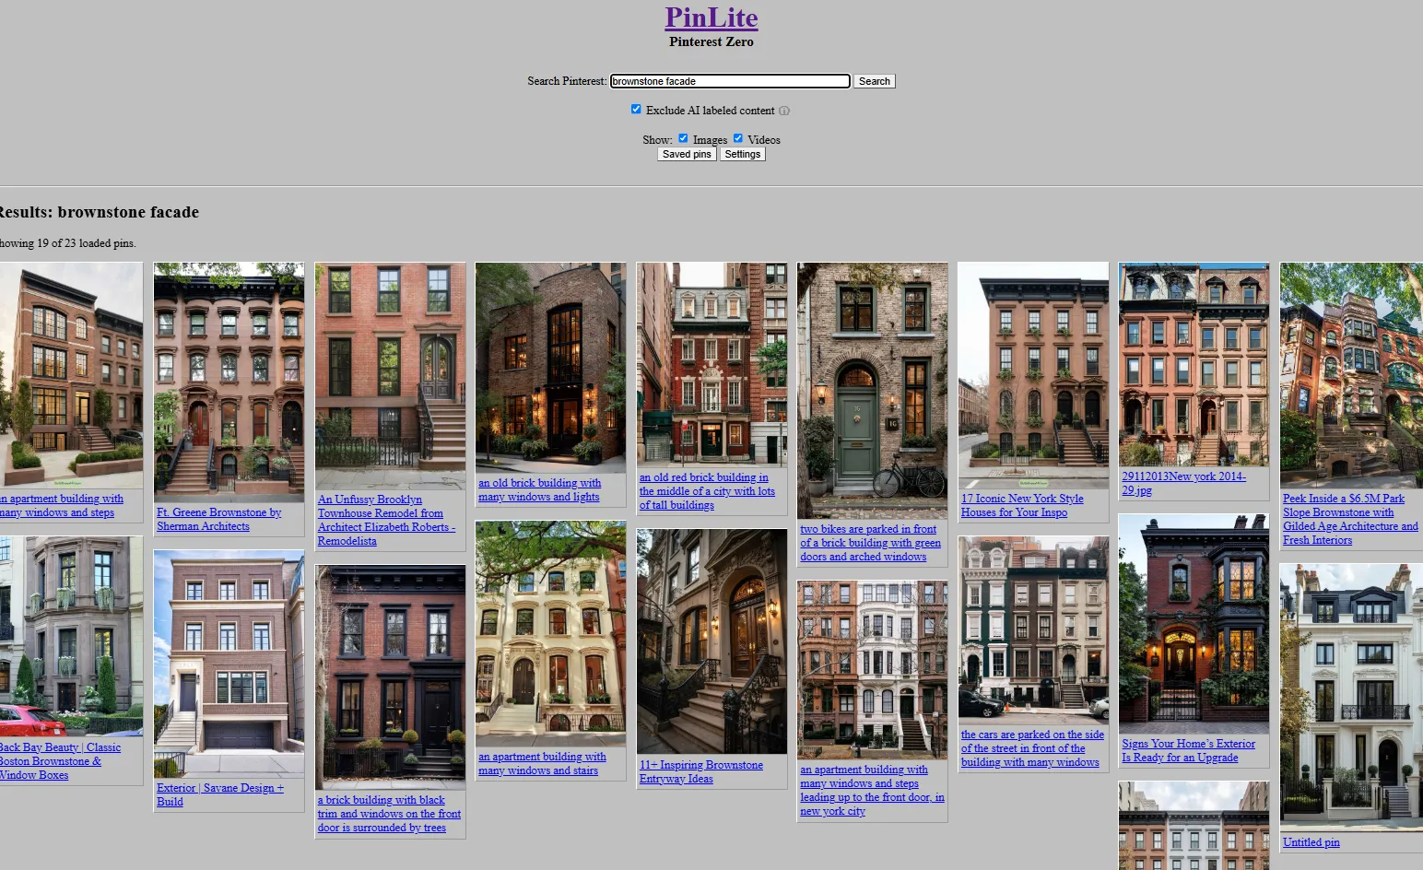
Task: Uncheck the Images filter checkbox
Action: point(683,138)
